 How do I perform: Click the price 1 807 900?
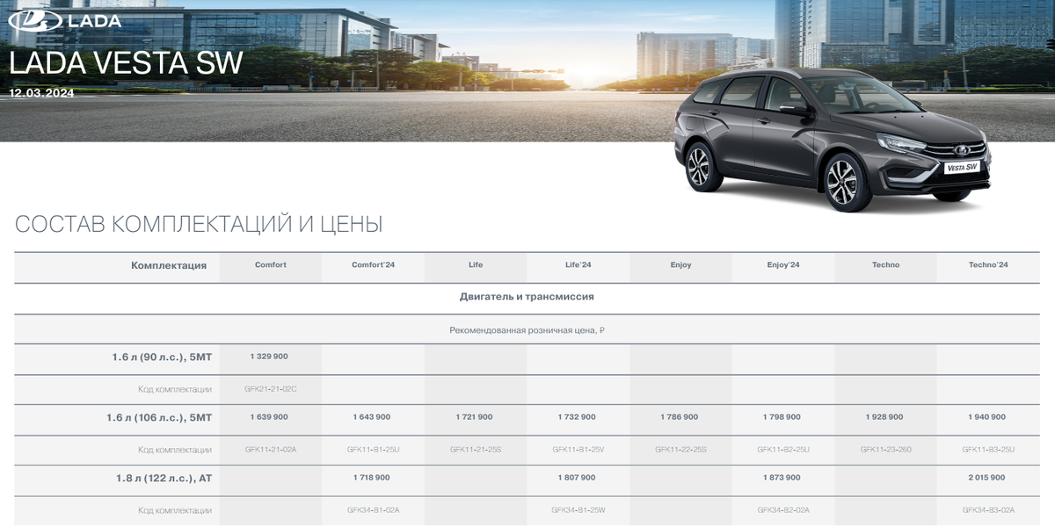tap(577, 478)
